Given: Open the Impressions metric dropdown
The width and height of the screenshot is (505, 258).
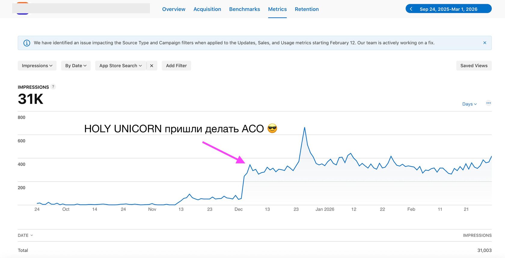Looking at the screenshot, I should pyautogui.click(x=37, y=66).
